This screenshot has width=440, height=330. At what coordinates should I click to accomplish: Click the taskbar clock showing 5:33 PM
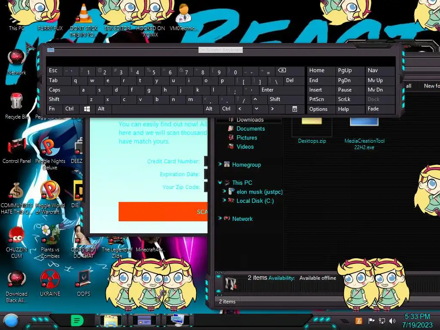[x=417, y=321]
